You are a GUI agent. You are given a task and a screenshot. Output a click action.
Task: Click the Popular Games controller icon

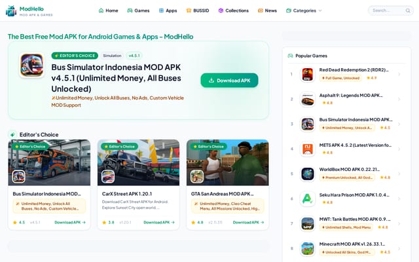tap(290, 56)
